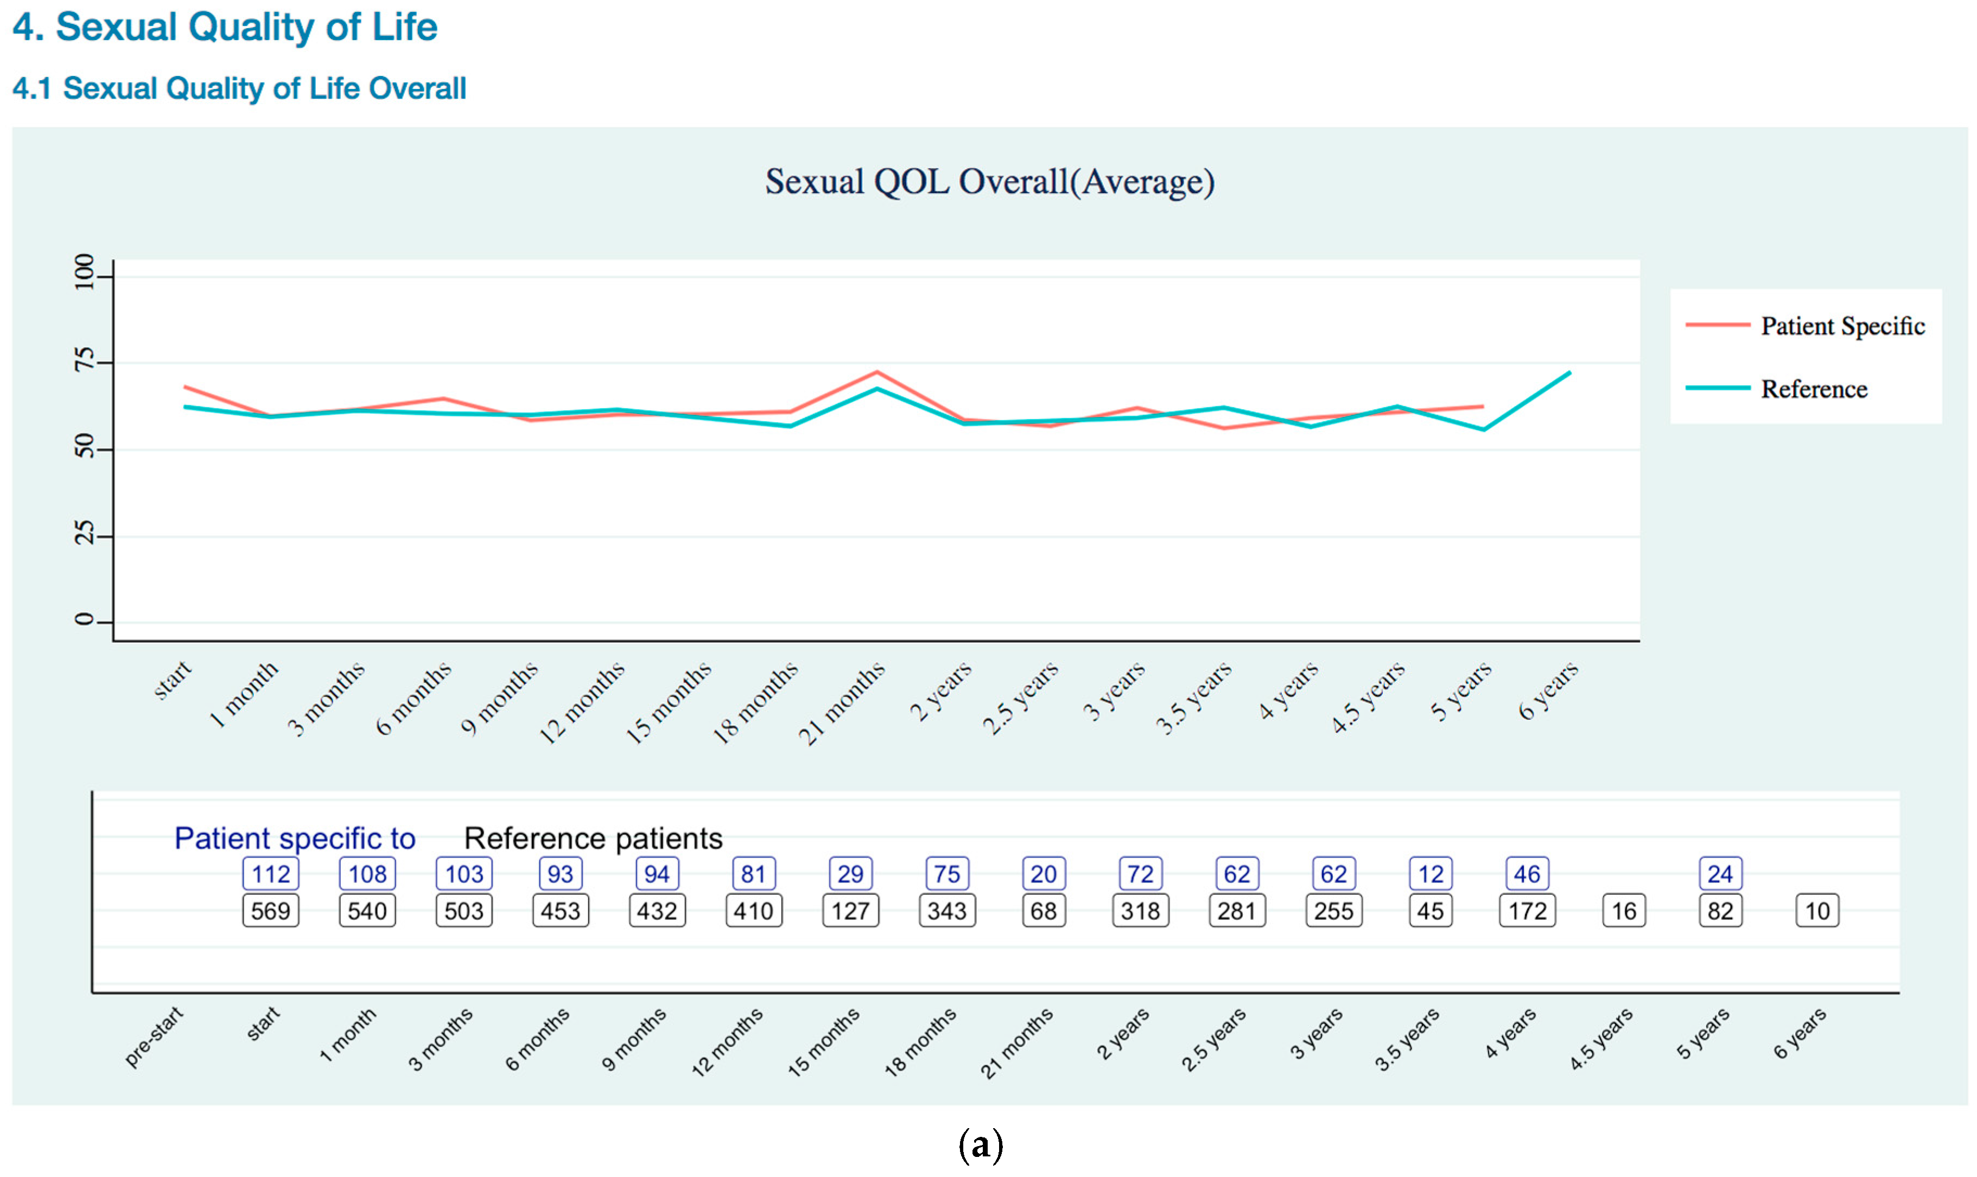Click the '4.1 Sexual Quality of Life Overall' subheading
This screenshot has height=1177, width=1977.
coord(239,88)
